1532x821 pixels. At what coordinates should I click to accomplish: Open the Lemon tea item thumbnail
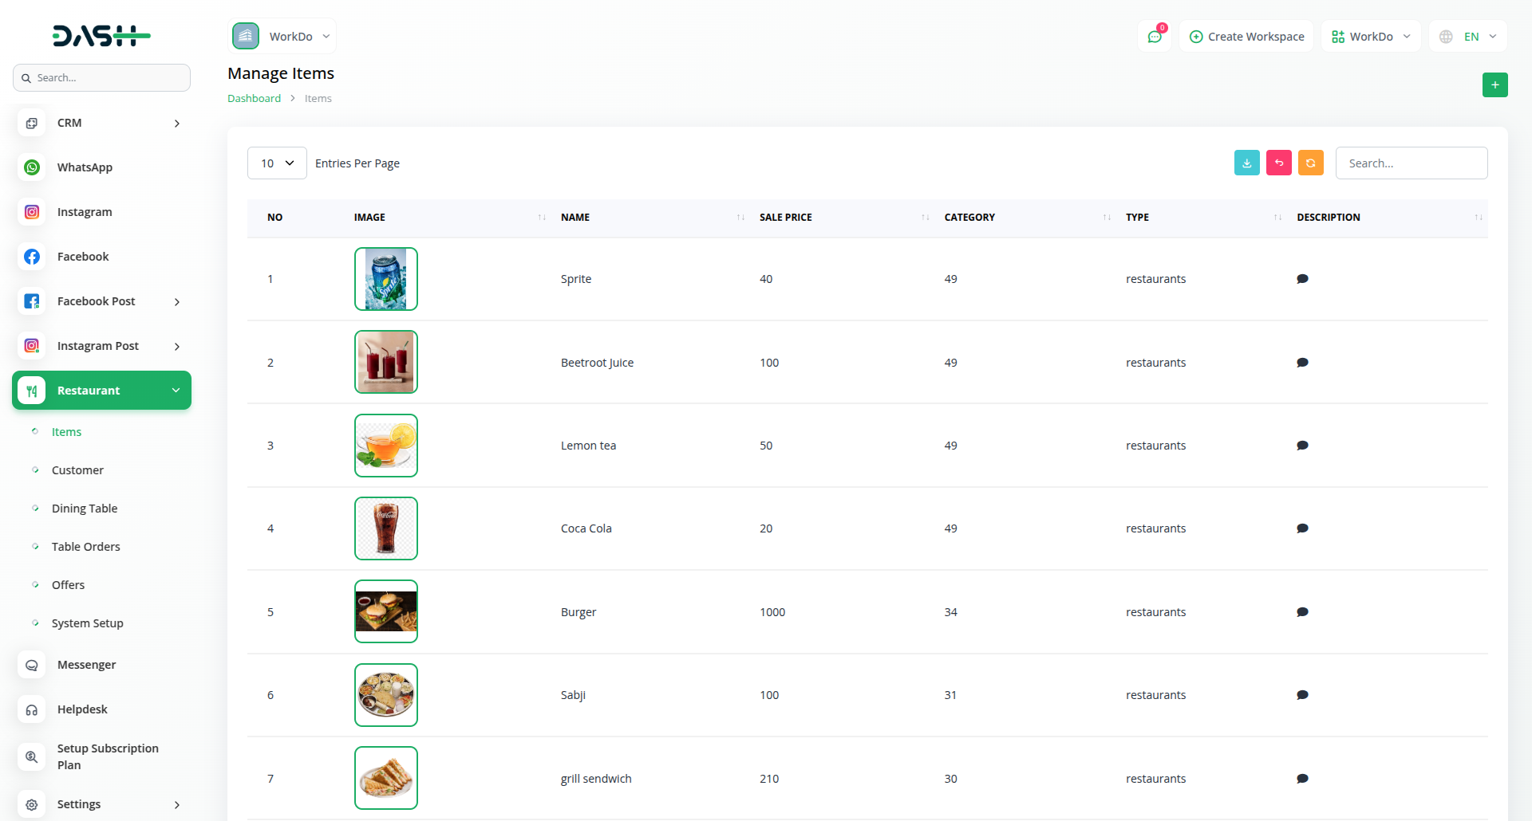[x=386, y=446]
